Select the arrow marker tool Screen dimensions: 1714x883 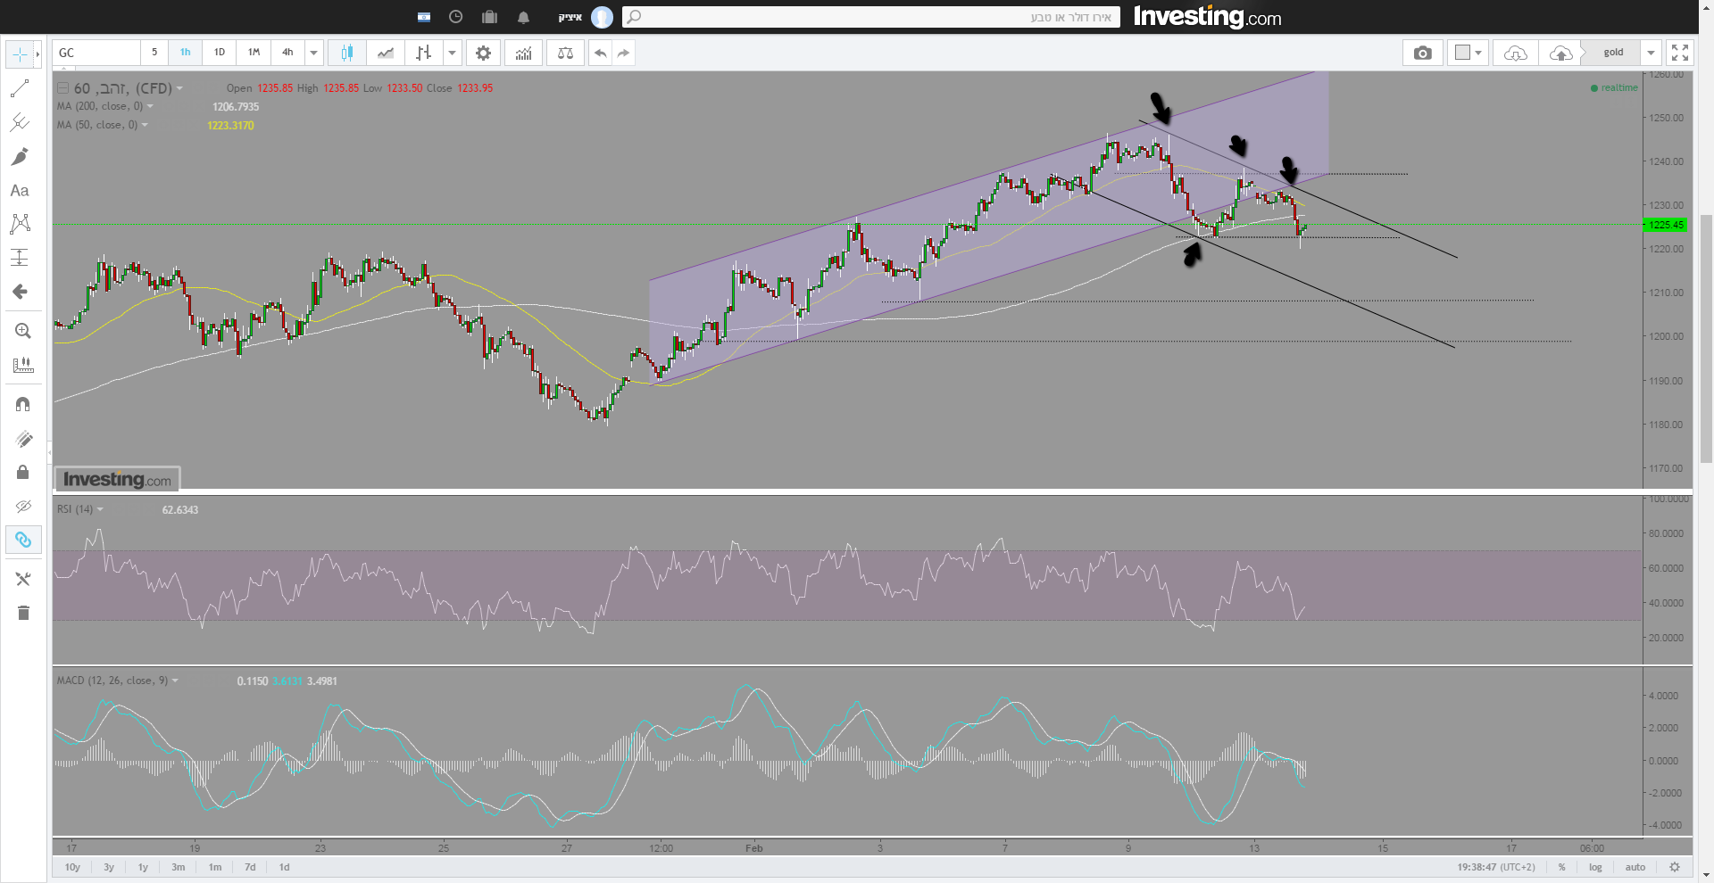pyautogui.click(x=20, y=292)
